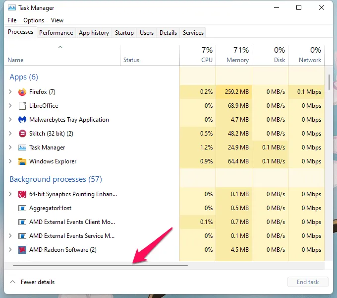Select the Skitch memory value 48.2 MB
This screenshot has width=337, height=298.
pyautogui.click(x=238, y=134)
